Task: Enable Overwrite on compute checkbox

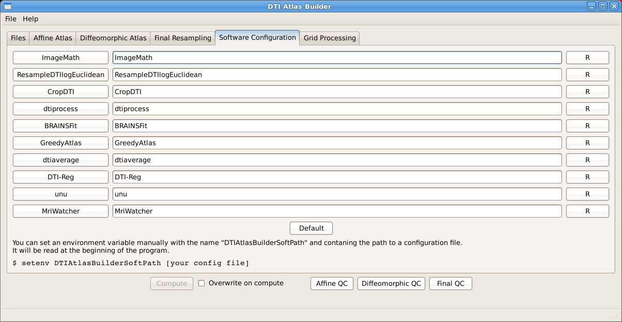Action: [x=202, y=283]
